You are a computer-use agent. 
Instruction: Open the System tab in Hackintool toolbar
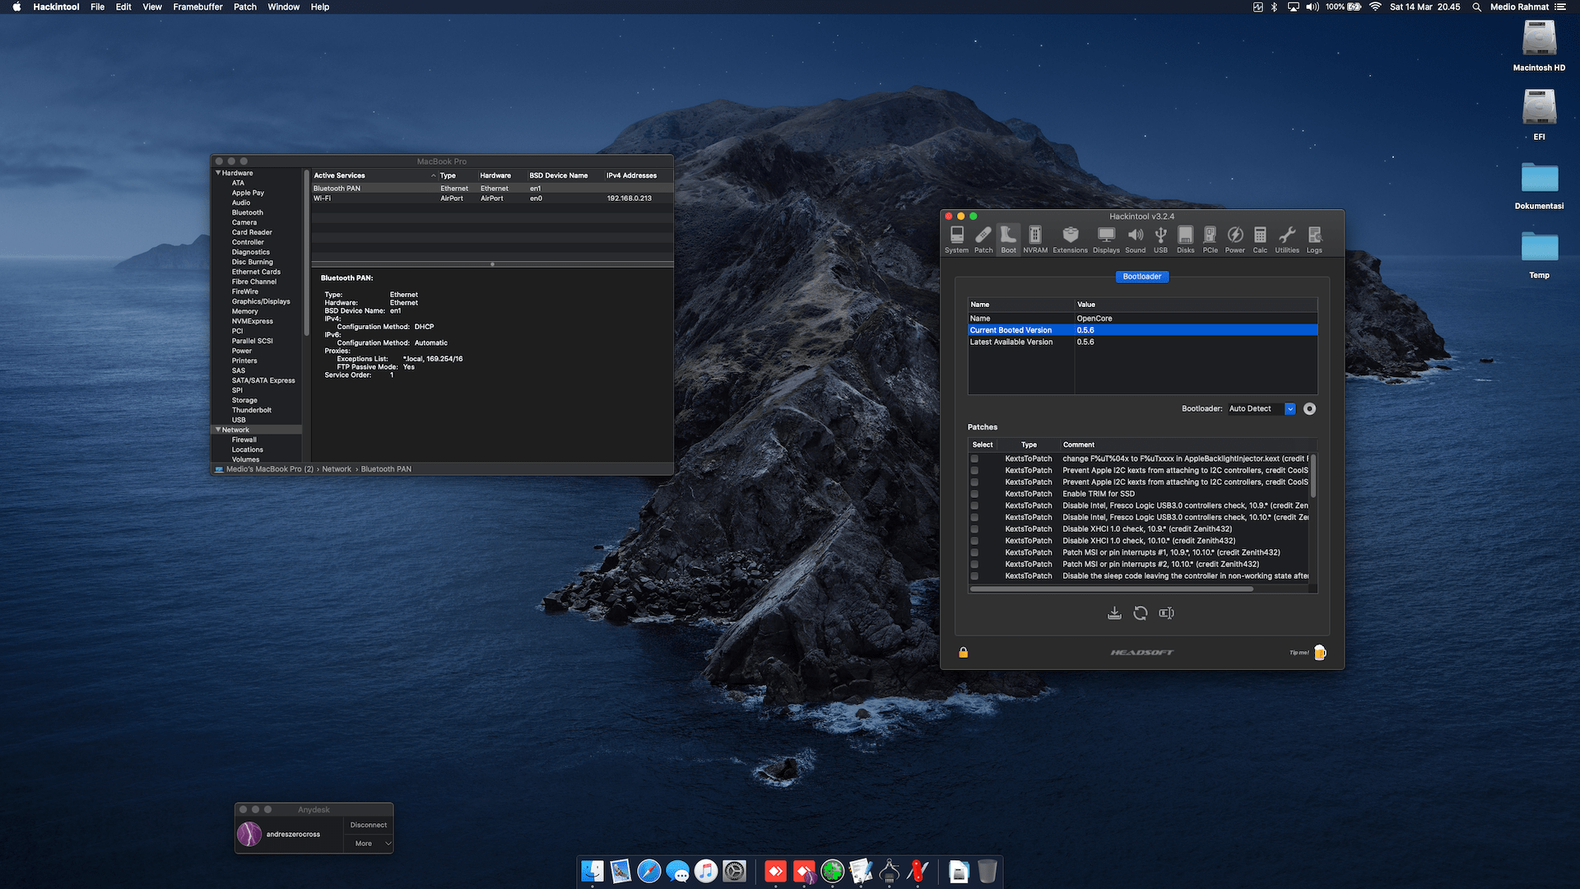tap(956, 240)
